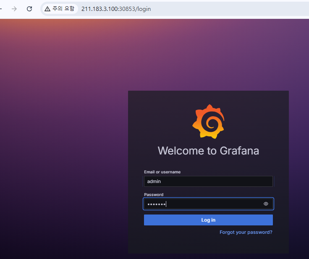Viewport: 309px width, 259px height.
Task: Reload the page with the browser refresh icon
Action: [29, 9]
